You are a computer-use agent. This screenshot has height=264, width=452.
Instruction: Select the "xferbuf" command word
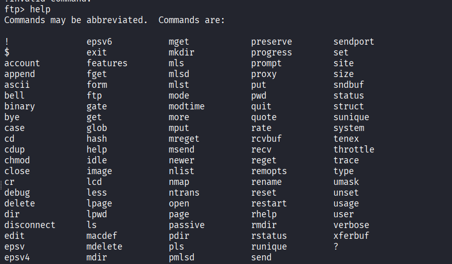pos(351,236)
